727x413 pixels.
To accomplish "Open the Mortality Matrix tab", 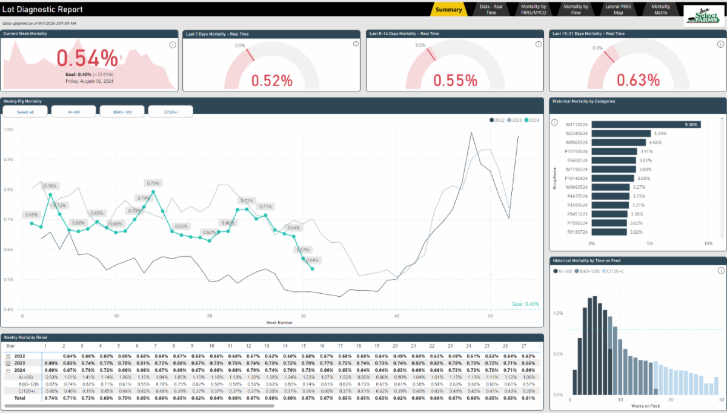I will (x=660, y=9).
